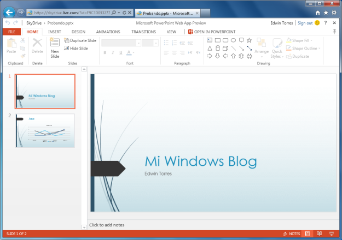
Task: Toggle numbered list
Action: click(174, 43)
